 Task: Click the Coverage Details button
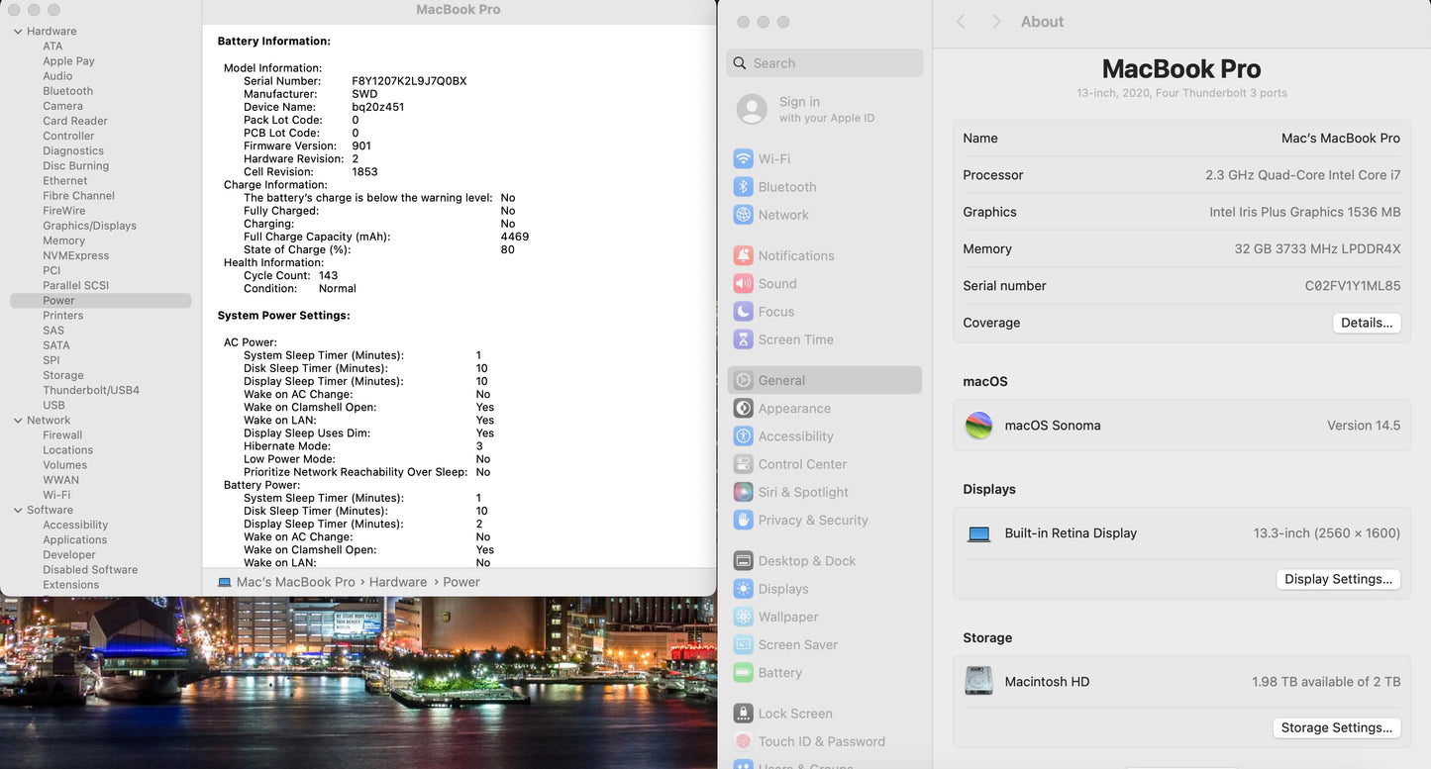1366,323
